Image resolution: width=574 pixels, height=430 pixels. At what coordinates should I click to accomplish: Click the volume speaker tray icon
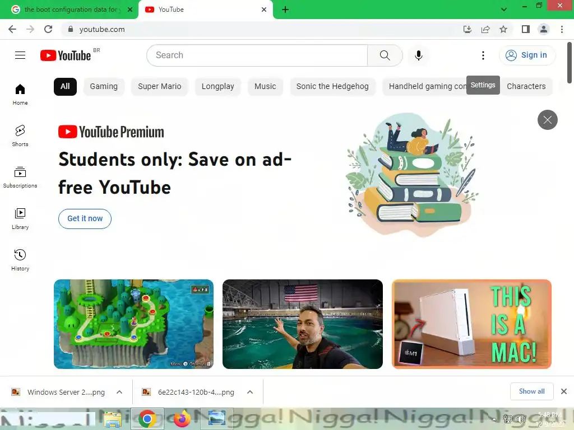pos(520,419)
